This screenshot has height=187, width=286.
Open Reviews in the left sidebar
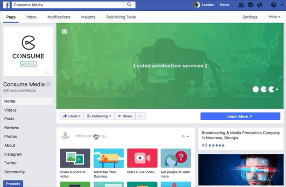click(x=12, y=128)
